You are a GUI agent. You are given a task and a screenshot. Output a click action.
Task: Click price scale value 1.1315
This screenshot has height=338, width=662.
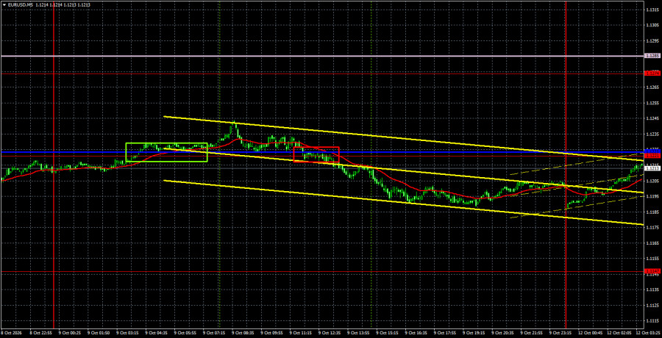(x=652, y=10)
